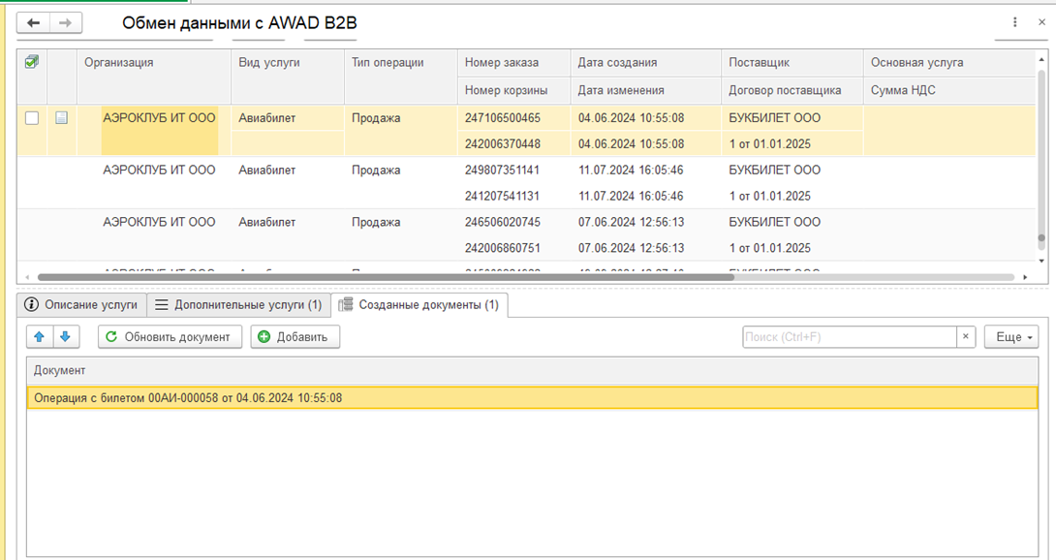Open the Дополнительные услуги (1) tab

point(238,305)
